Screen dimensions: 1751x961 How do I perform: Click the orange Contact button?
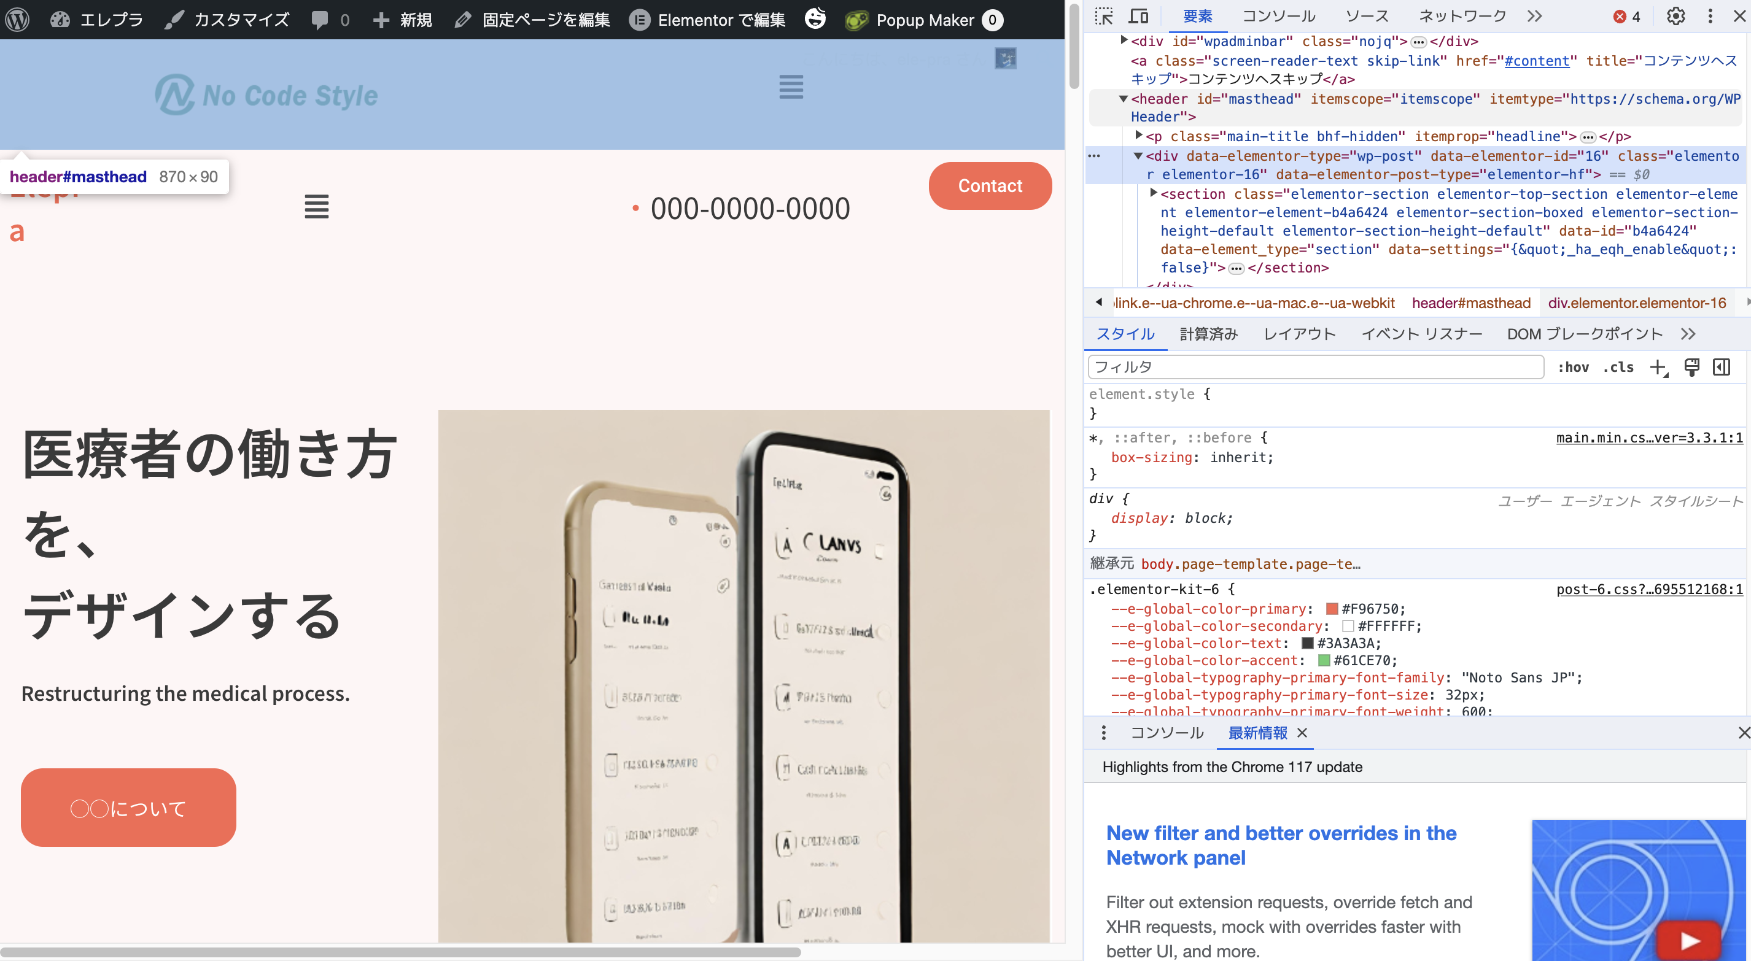point(990,185)
